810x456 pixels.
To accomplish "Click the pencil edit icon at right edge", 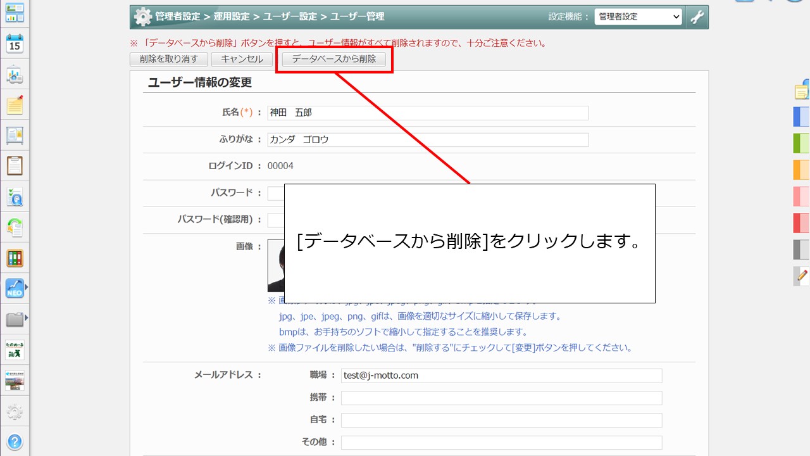I will [x=802, y=275].
